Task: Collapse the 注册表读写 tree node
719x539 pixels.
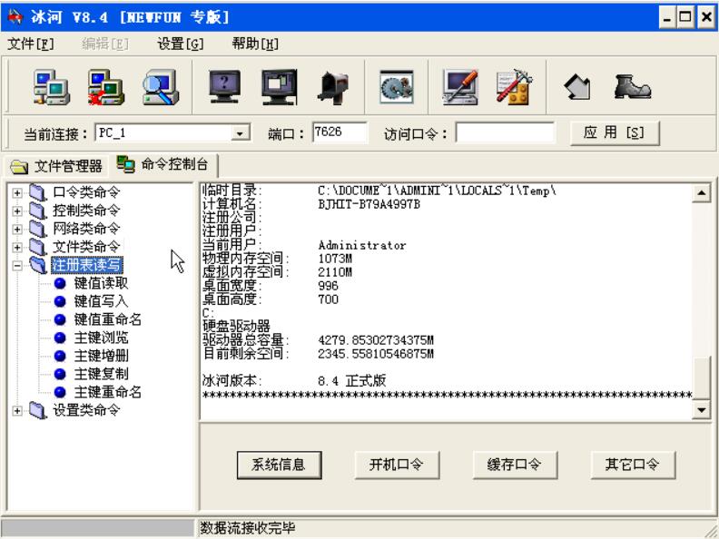Action: pos(17,265)
